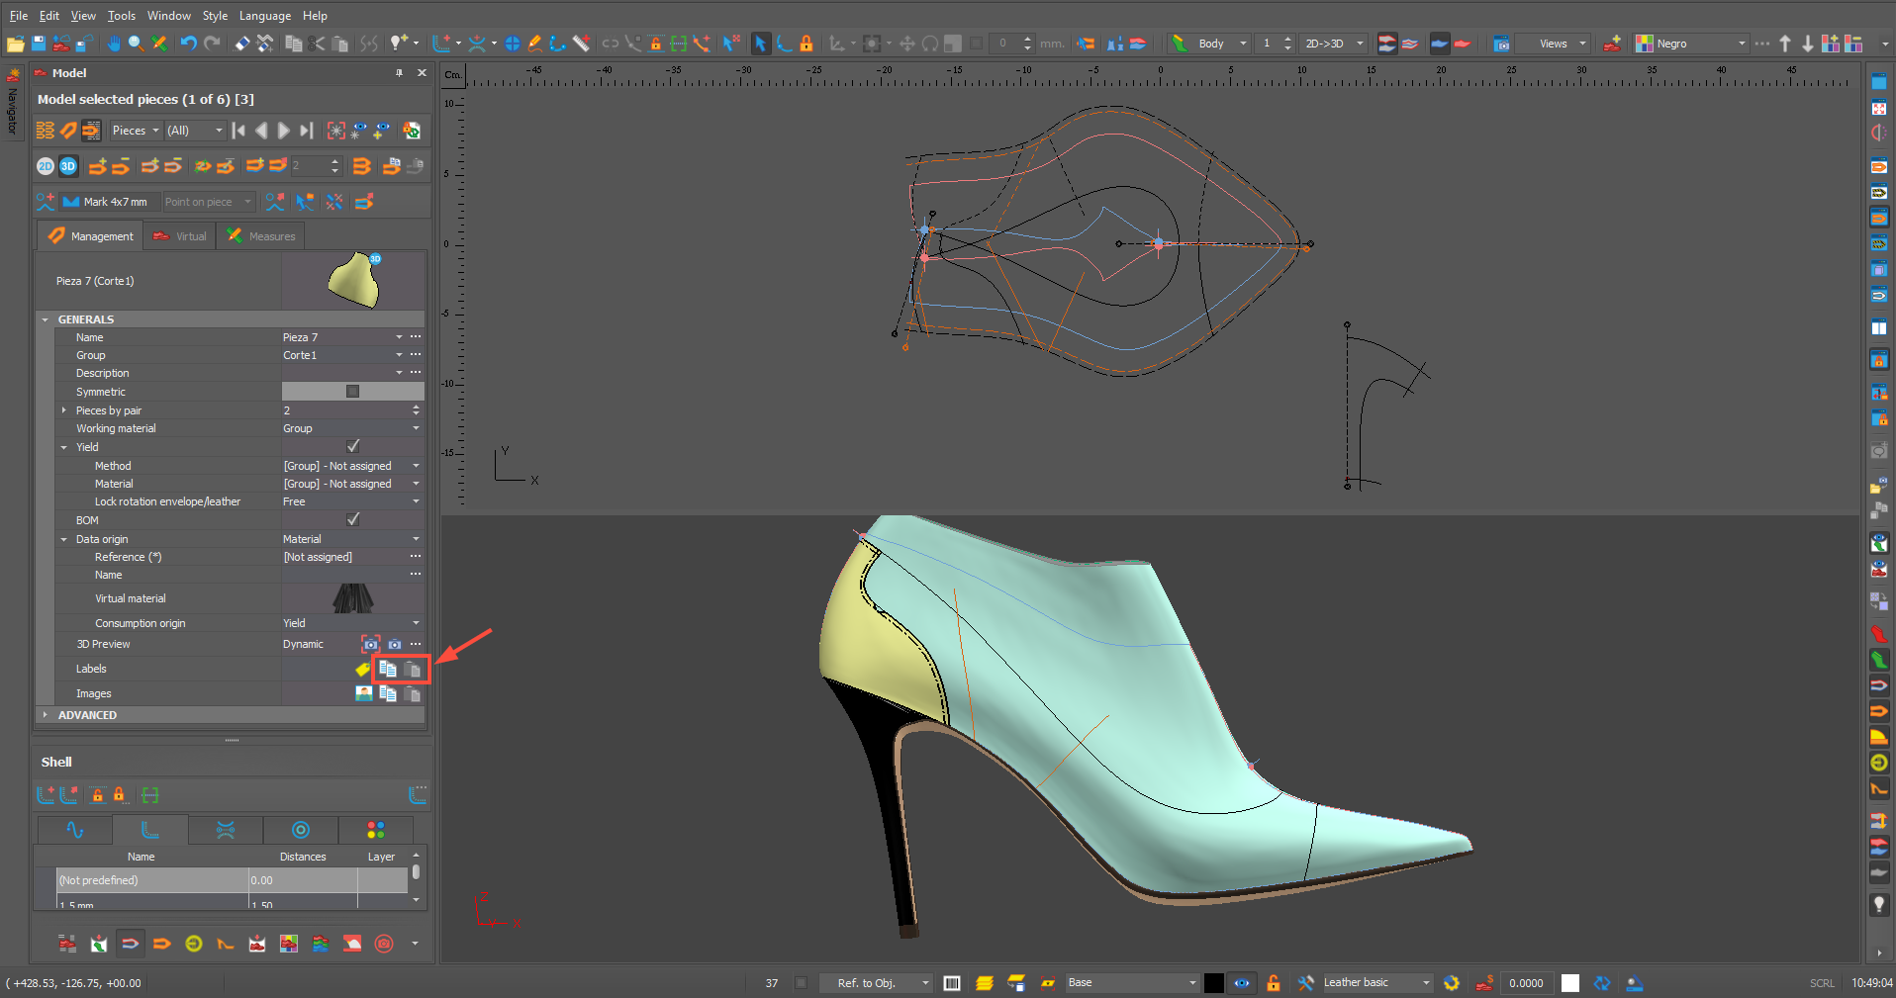The height and width of the screenshot is (998, 1896).
Task: Click the copy labels icon
Action: (x=388, y=670)
